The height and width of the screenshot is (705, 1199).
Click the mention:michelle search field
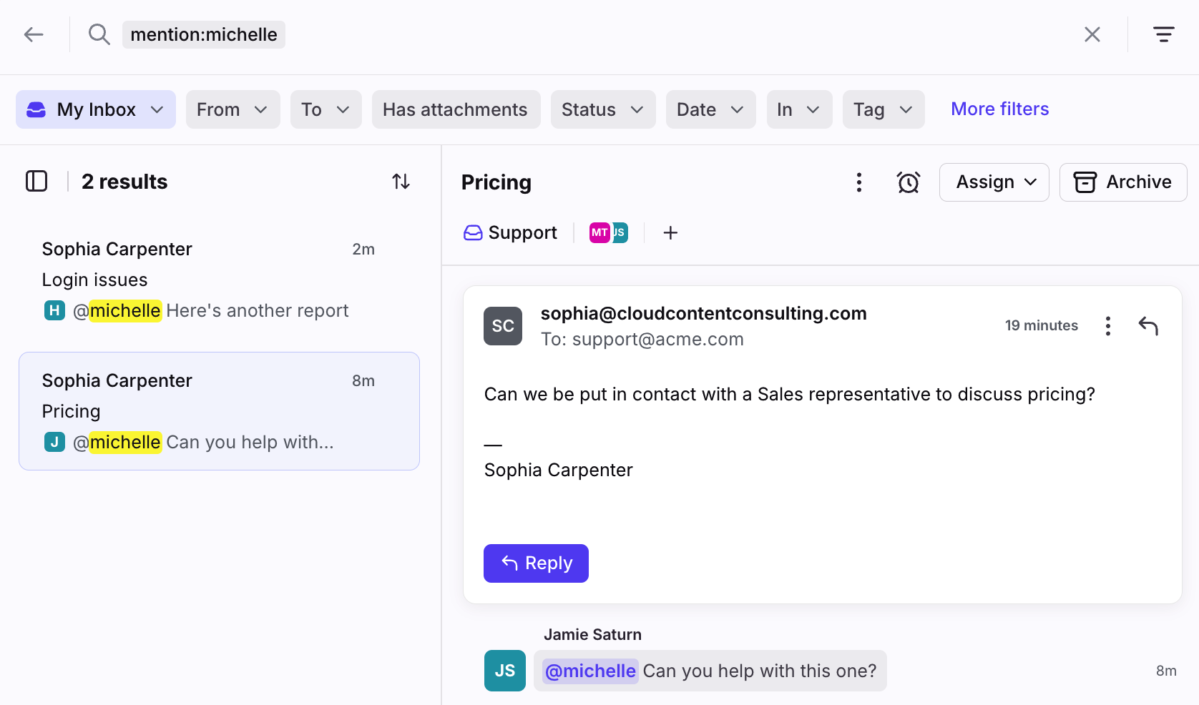point(204,34)
